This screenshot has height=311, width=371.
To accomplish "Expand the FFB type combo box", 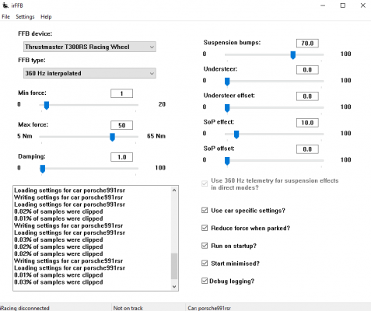I will [89, 73].
